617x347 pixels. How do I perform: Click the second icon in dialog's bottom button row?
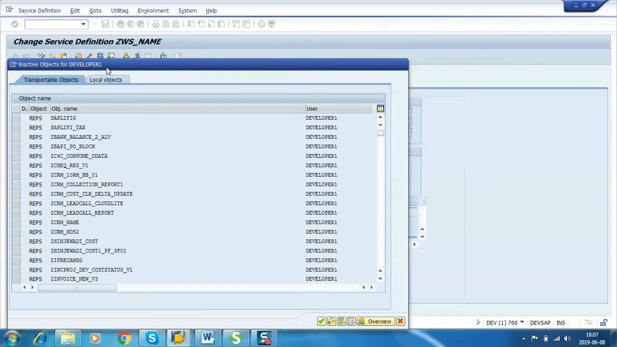click(332, 321)
